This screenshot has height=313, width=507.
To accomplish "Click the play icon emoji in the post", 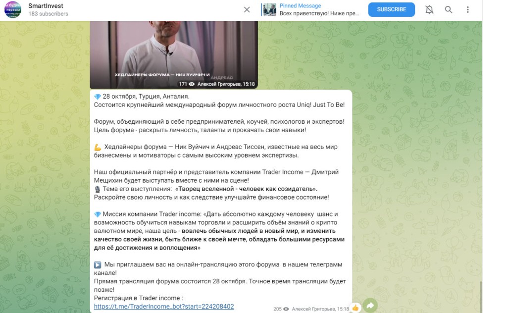I will click(98, 265).
